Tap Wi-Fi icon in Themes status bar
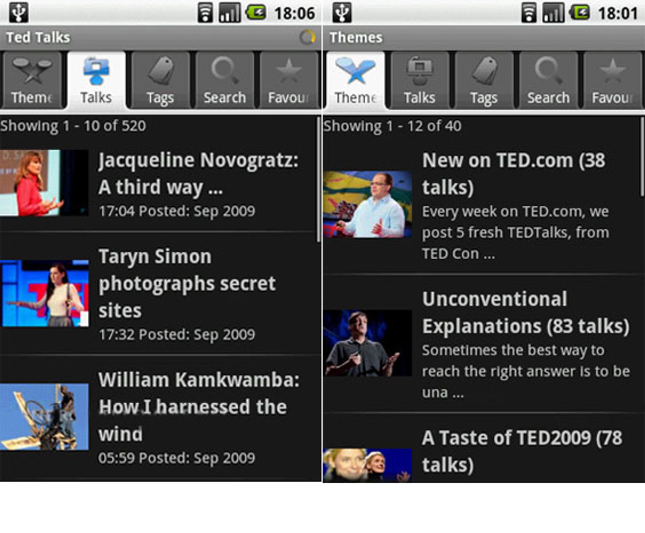The height and width of the screenshot is (533, 645). pos(529,13)
